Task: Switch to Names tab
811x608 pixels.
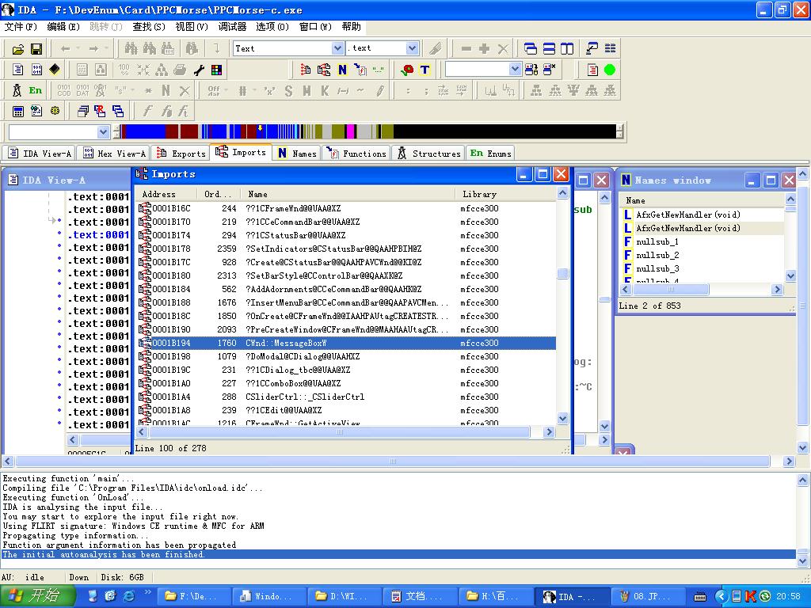Action: [298, 154]
